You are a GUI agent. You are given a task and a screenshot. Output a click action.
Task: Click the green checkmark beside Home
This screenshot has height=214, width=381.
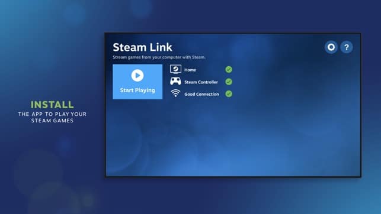pyautogui.click(x=229, y=70)
